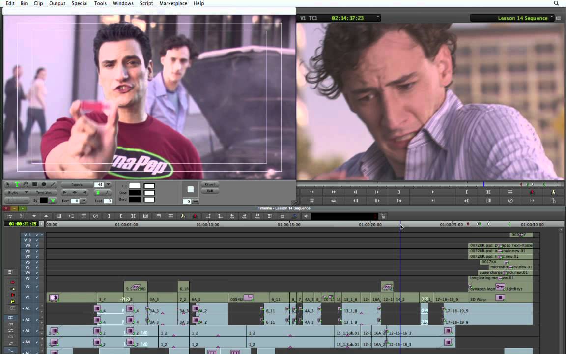Image resolution: width=566 pixels, height=354 pixels.
Task: Open the point size dropdown arrow
Action: pos(108,184)
